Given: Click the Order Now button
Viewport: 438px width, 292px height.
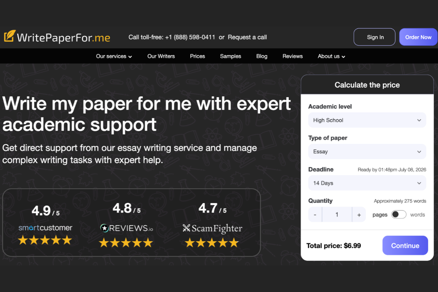Looking at the screenshot, I should (418, 37).
